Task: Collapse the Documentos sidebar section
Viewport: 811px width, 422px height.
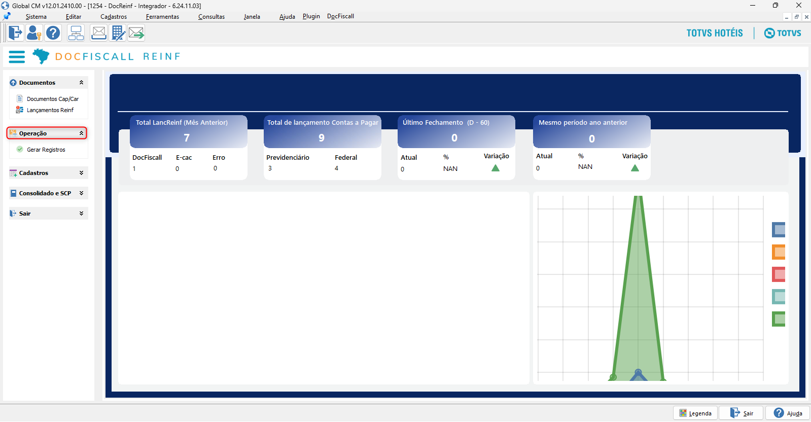Action: coord(81,82)
